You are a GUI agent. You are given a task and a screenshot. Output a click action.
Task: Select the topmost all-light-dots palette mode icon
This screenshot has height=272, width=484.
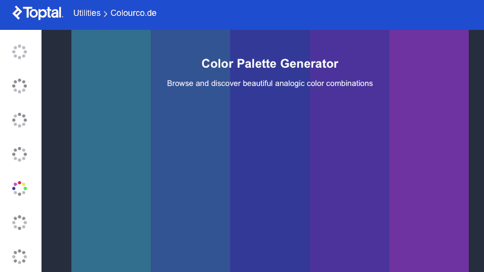coord(20,51)
